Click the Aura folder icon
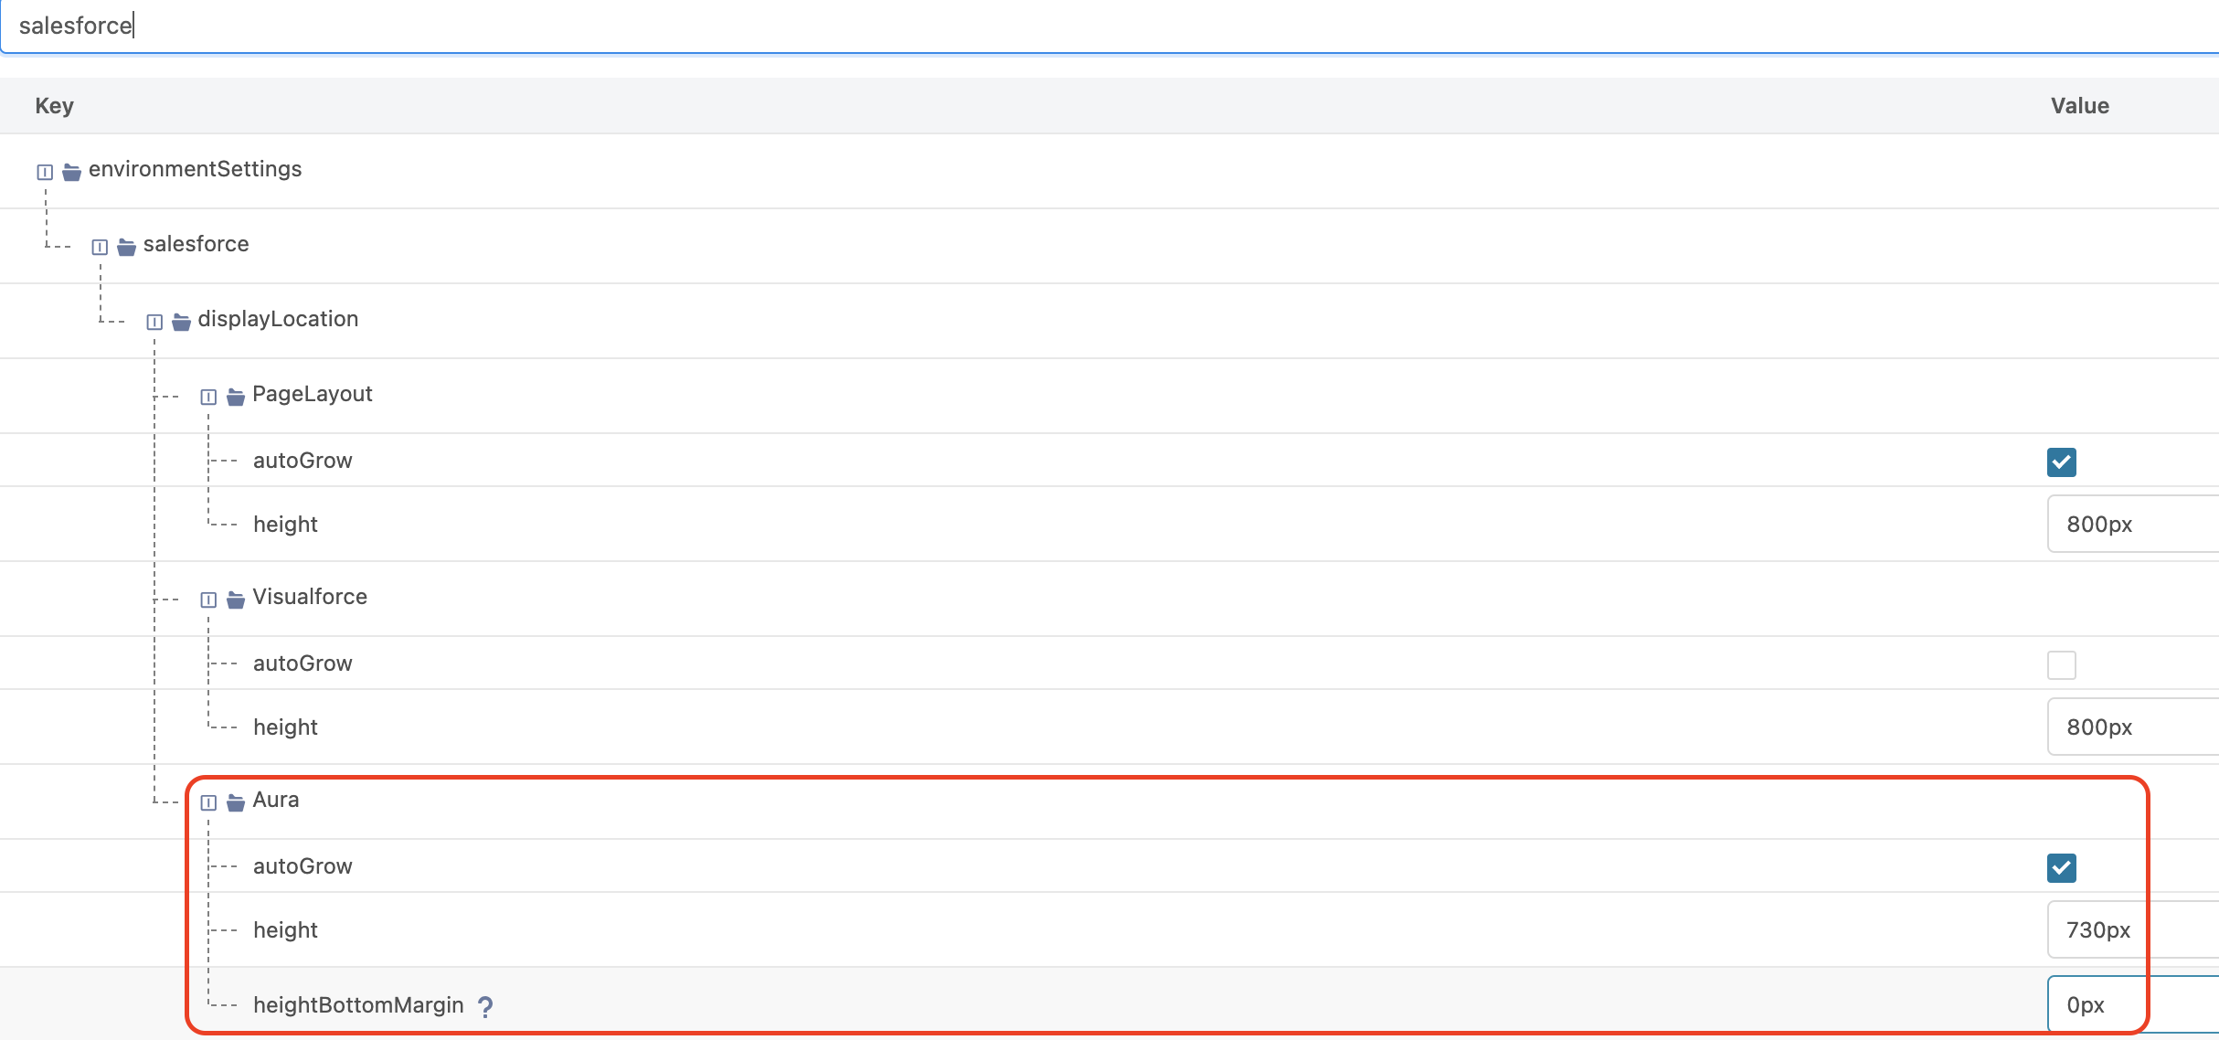 [x=235, y=802]
